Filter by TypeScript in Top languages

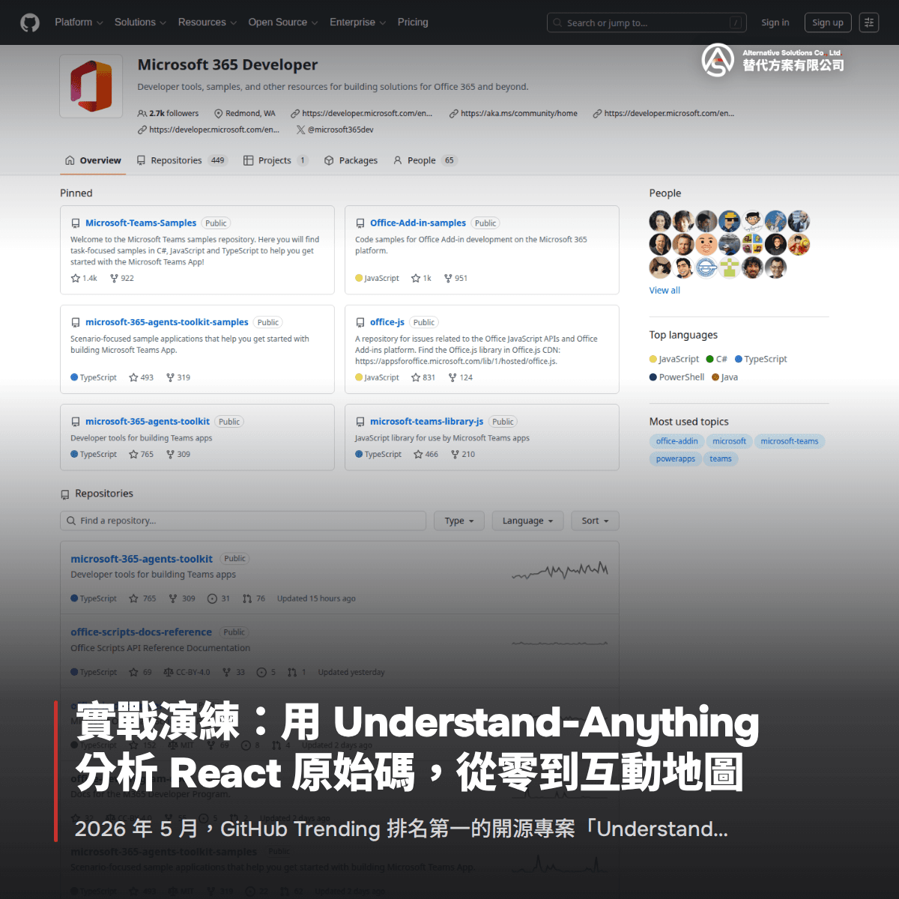click(761, 359)
